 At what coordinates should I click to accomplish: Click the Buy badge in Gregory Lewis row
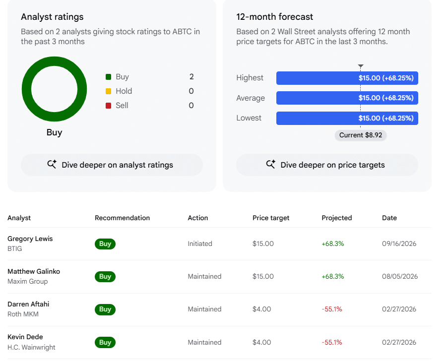[105, 244]
